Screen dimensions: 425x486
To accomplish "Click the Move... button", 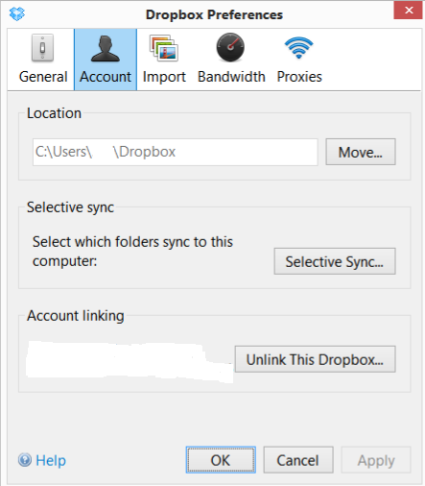I will [361, 152].
